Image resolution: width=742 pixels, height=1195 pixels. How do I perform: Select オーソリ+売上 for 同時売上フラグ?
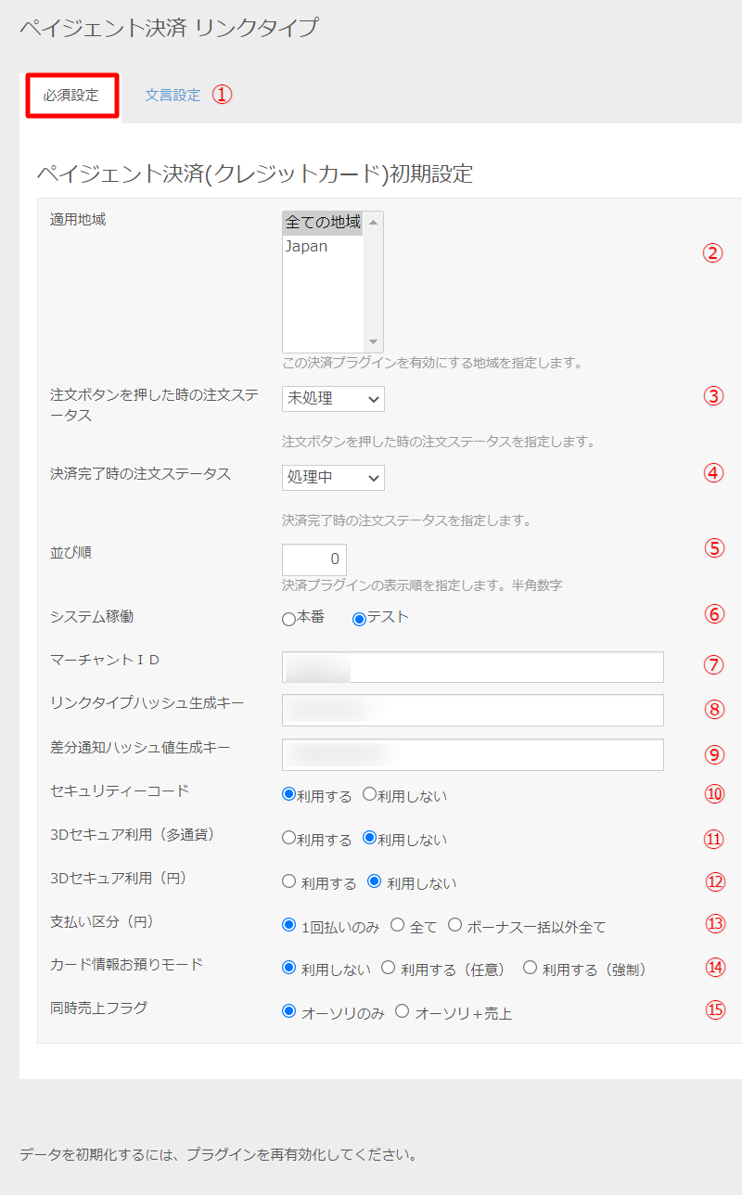pyautogui.click(x=403, y=1011)
